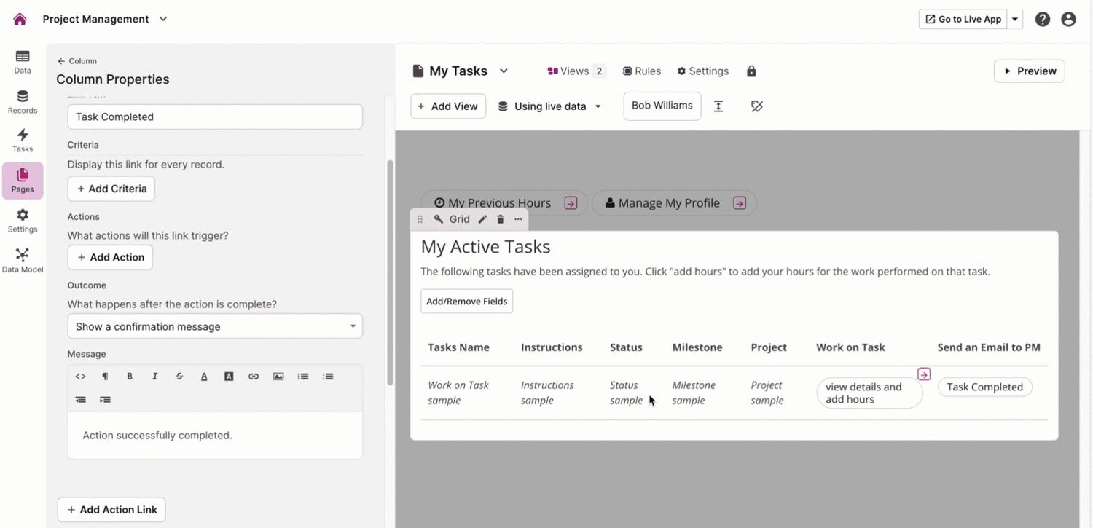1093x528 pixels.
Task: Toggle the unordered bullet list button
Action: coord(303,377)
